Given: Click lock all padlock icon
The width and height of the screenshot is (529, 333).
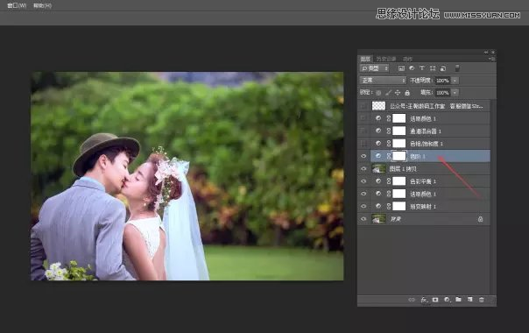Looking at the screenshot, I should pos(407,93).
